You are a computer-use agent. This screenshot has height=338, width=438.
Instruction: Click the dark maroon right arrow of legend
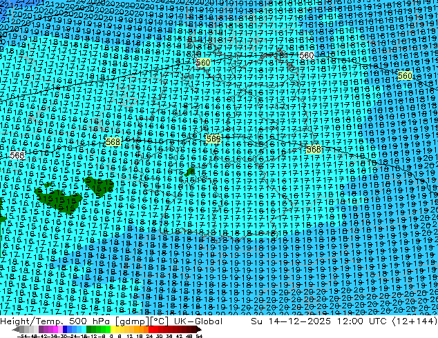198,329
